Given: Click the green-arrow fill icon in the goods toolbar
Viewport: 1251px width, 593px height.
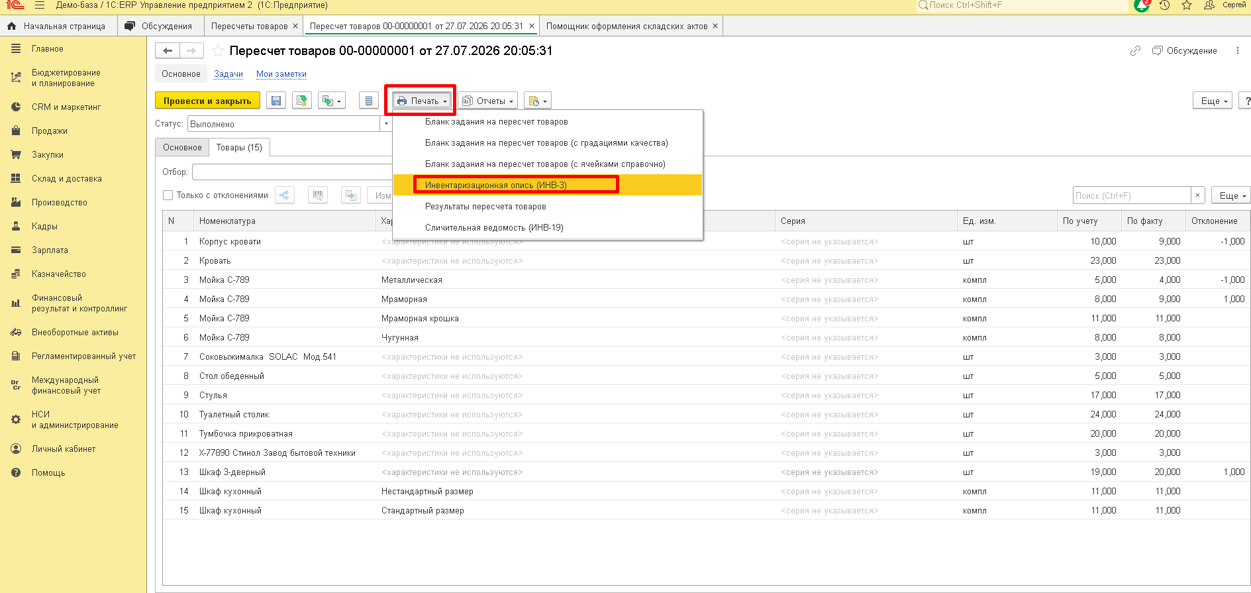Looking at the screenshot, I should 351,195.
